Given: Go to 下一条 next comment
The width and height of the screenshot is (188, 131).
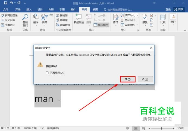Looking at the screenshot, I should click(x=100, y=20).
